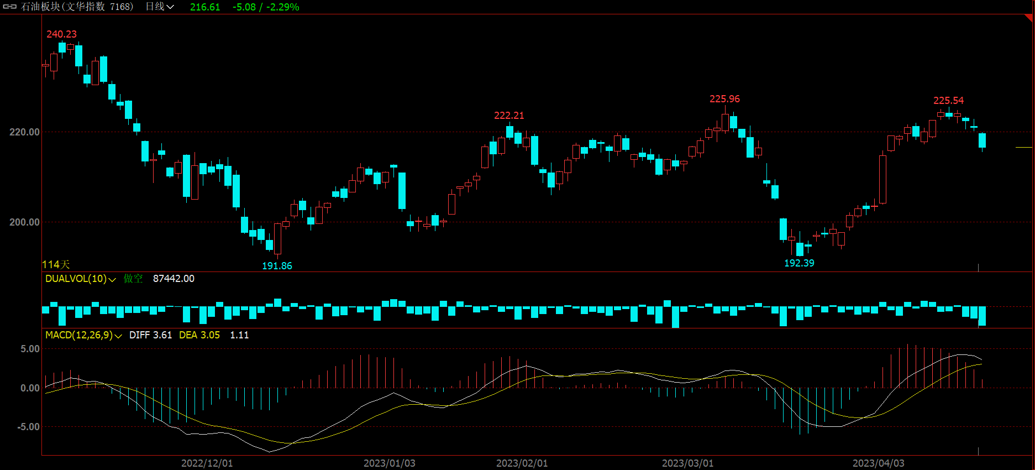This screenshot has height=470, width=1035.
Task: Select the 2022/12/01 date on time axis
Action: (207, 463)
